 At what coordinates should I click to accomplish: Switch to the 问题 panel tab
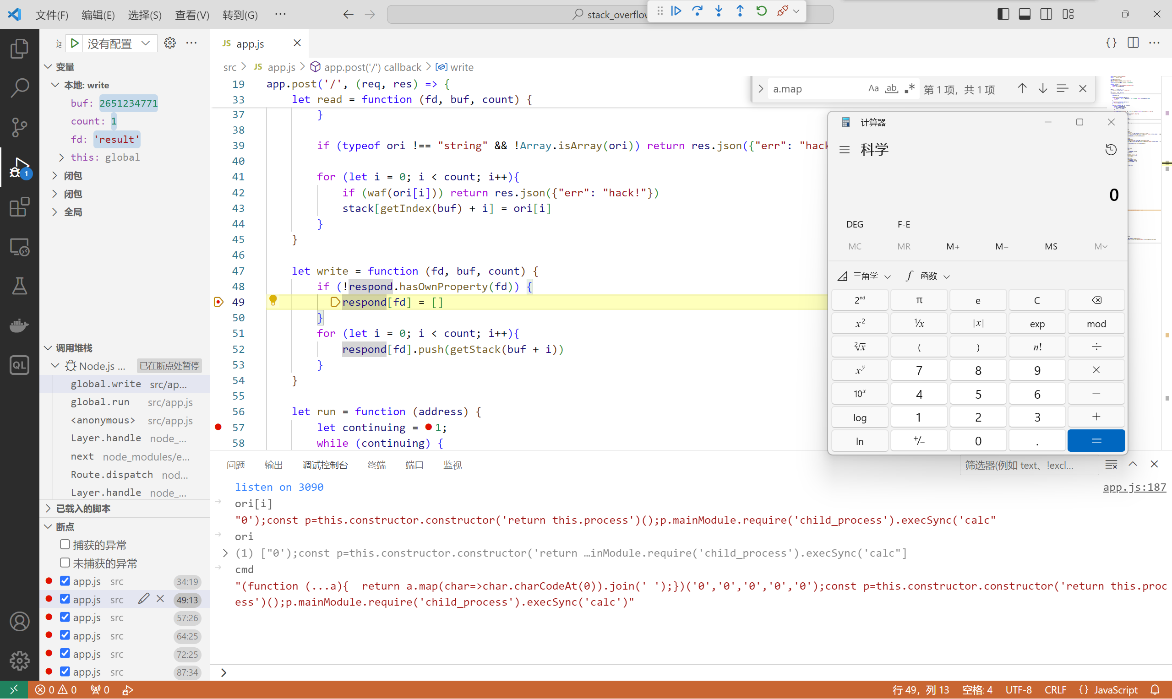point(235,466)
